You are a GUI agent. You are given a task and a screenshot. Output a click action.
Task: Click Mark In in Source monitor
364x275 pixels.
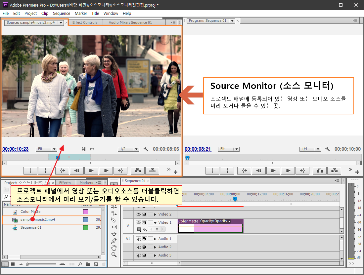[x=30, y=171]
